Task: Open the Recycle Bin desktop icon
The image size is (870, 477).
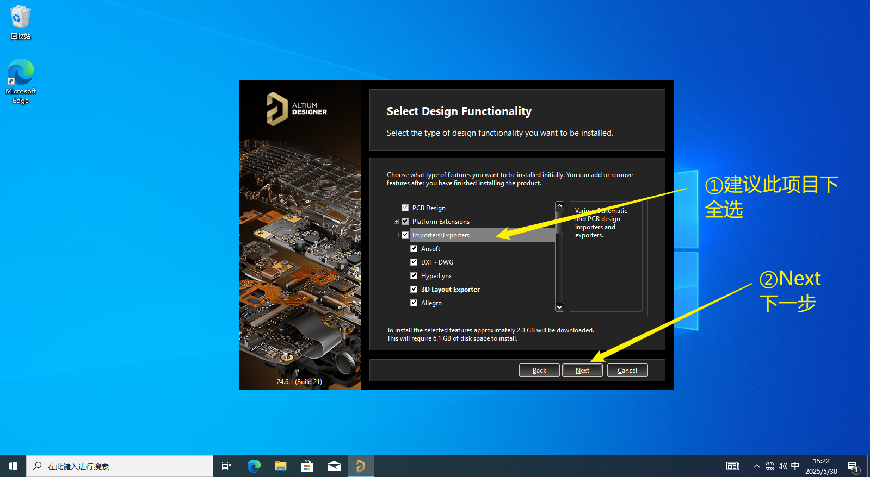Action: 21,23
